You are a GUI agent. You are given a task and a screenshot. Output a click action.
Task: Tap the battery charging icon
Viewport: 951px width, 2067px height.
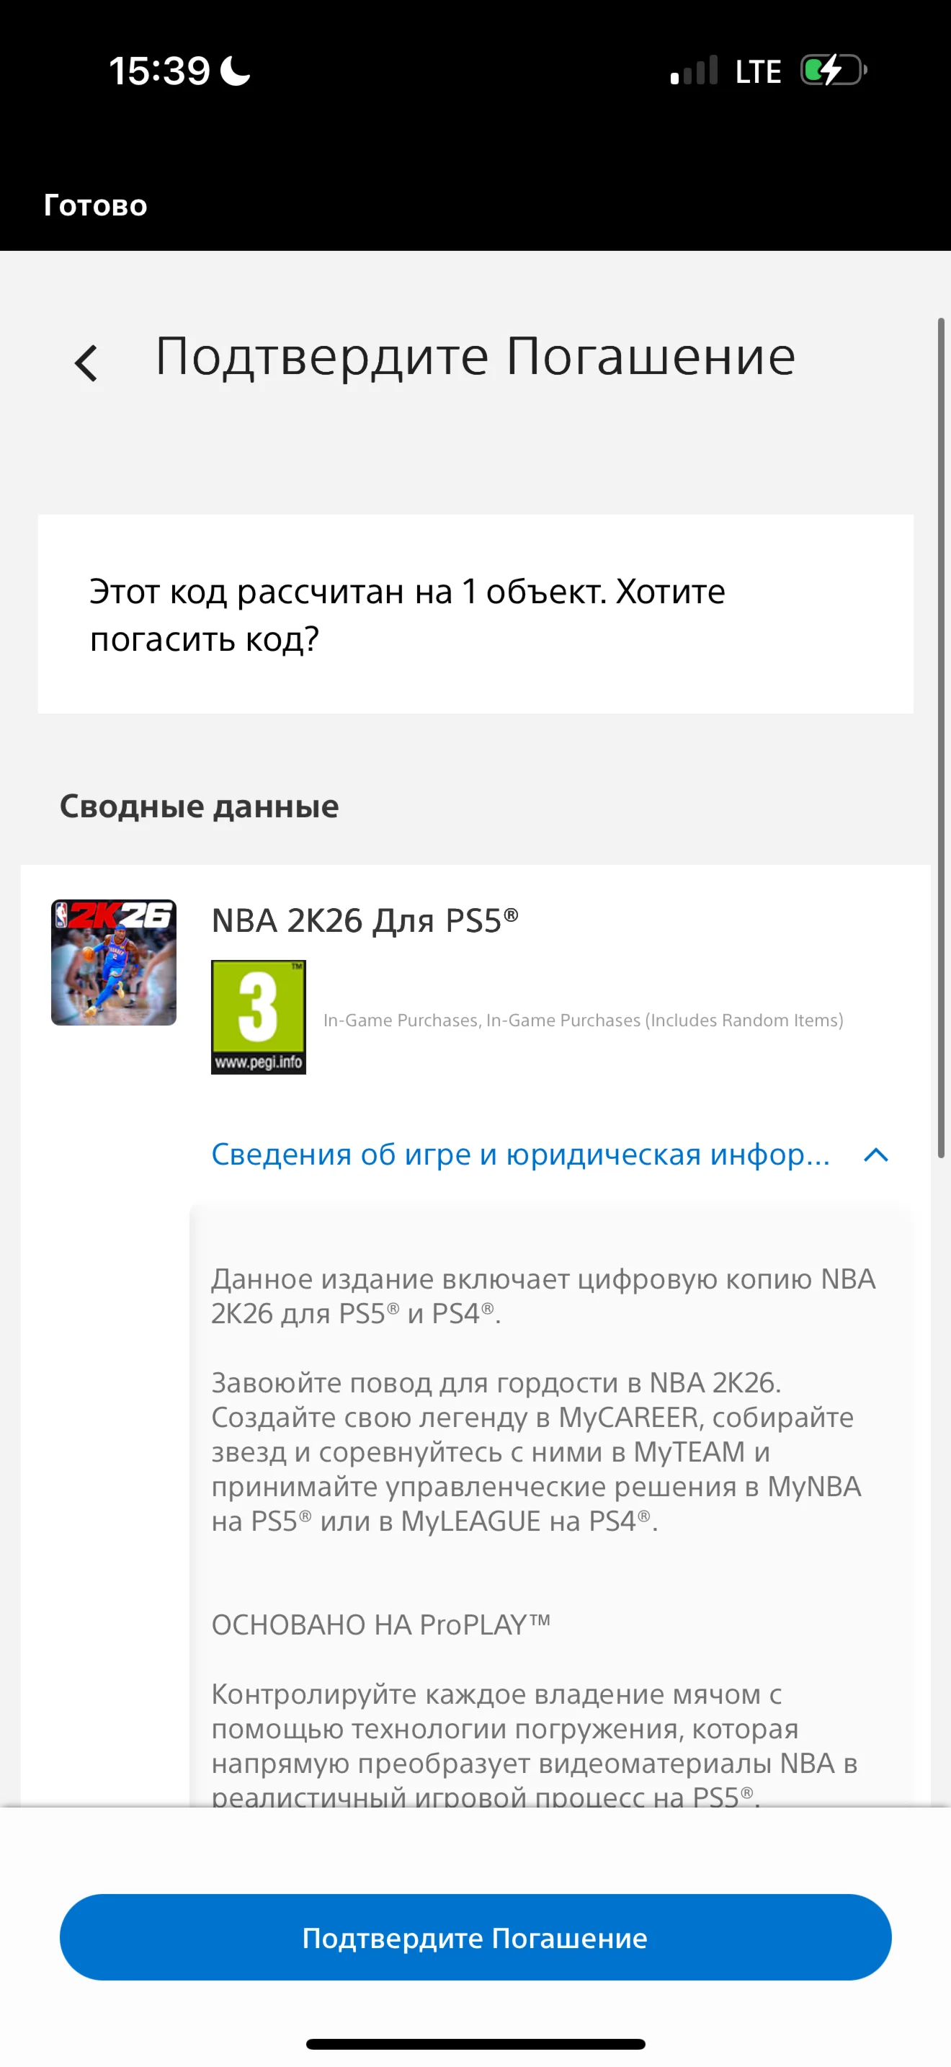tap(834, 71)
